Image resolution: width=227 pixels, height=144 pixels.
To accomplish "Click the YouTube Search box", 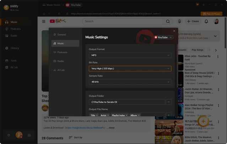I will 122,21.
